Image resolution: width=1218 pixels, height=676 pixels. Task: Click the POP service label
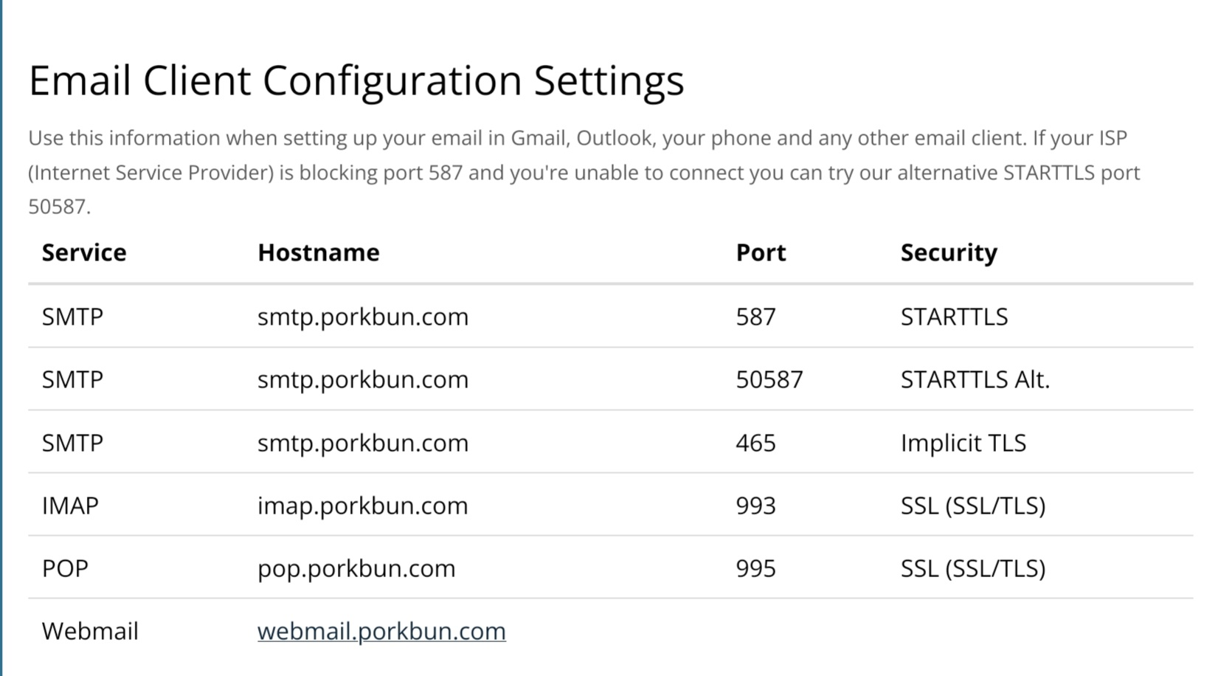pos(65,568)
